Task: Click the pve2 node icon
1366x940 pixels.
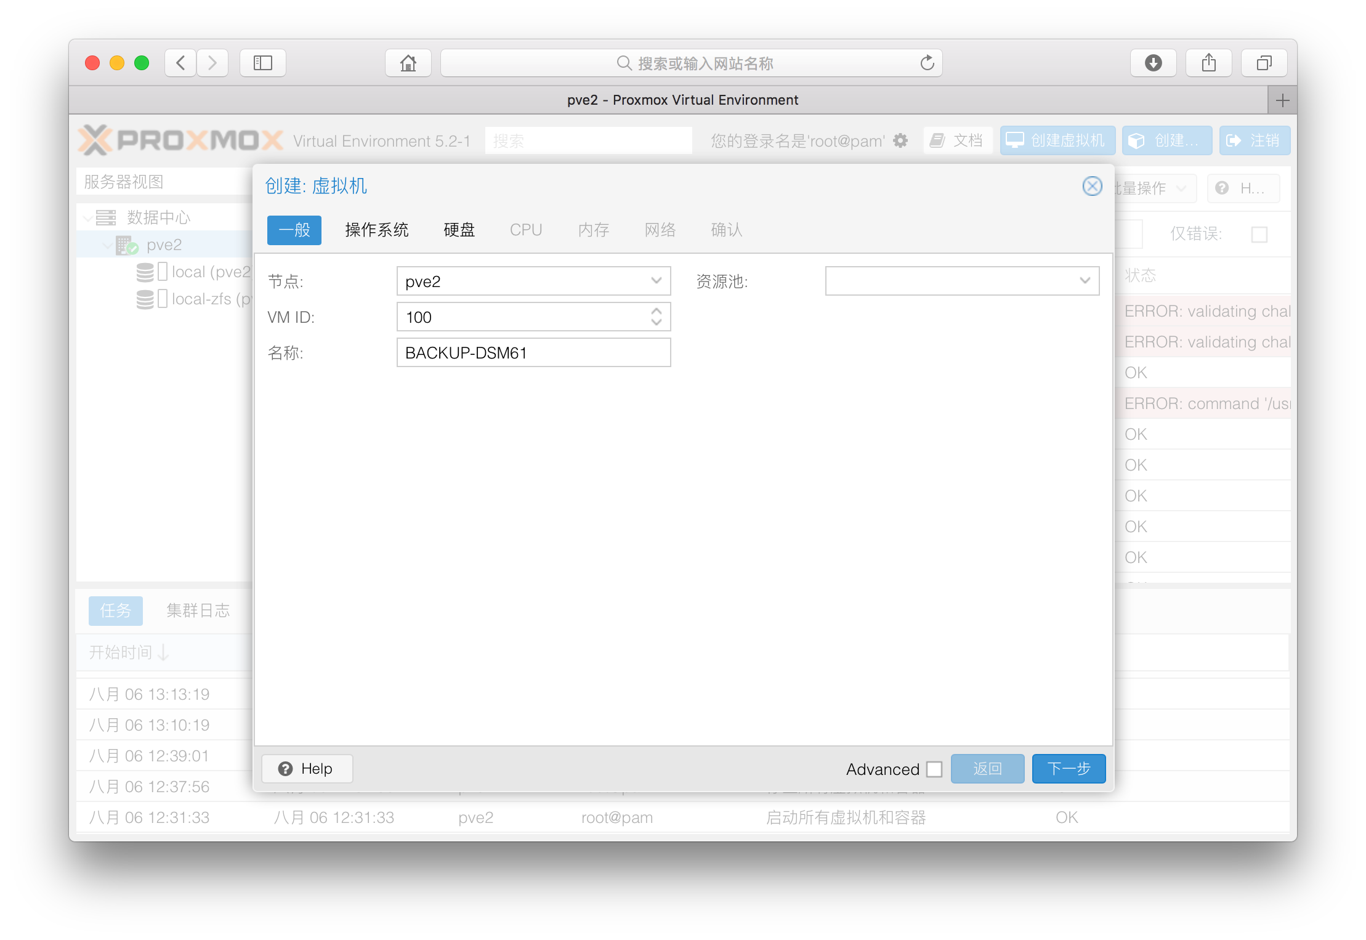Action: click(127, 245)
